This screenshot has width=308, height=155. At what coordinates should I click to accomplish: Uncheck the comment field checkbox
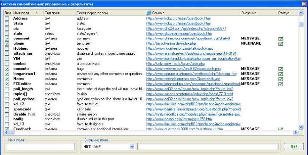click(7, 39)
